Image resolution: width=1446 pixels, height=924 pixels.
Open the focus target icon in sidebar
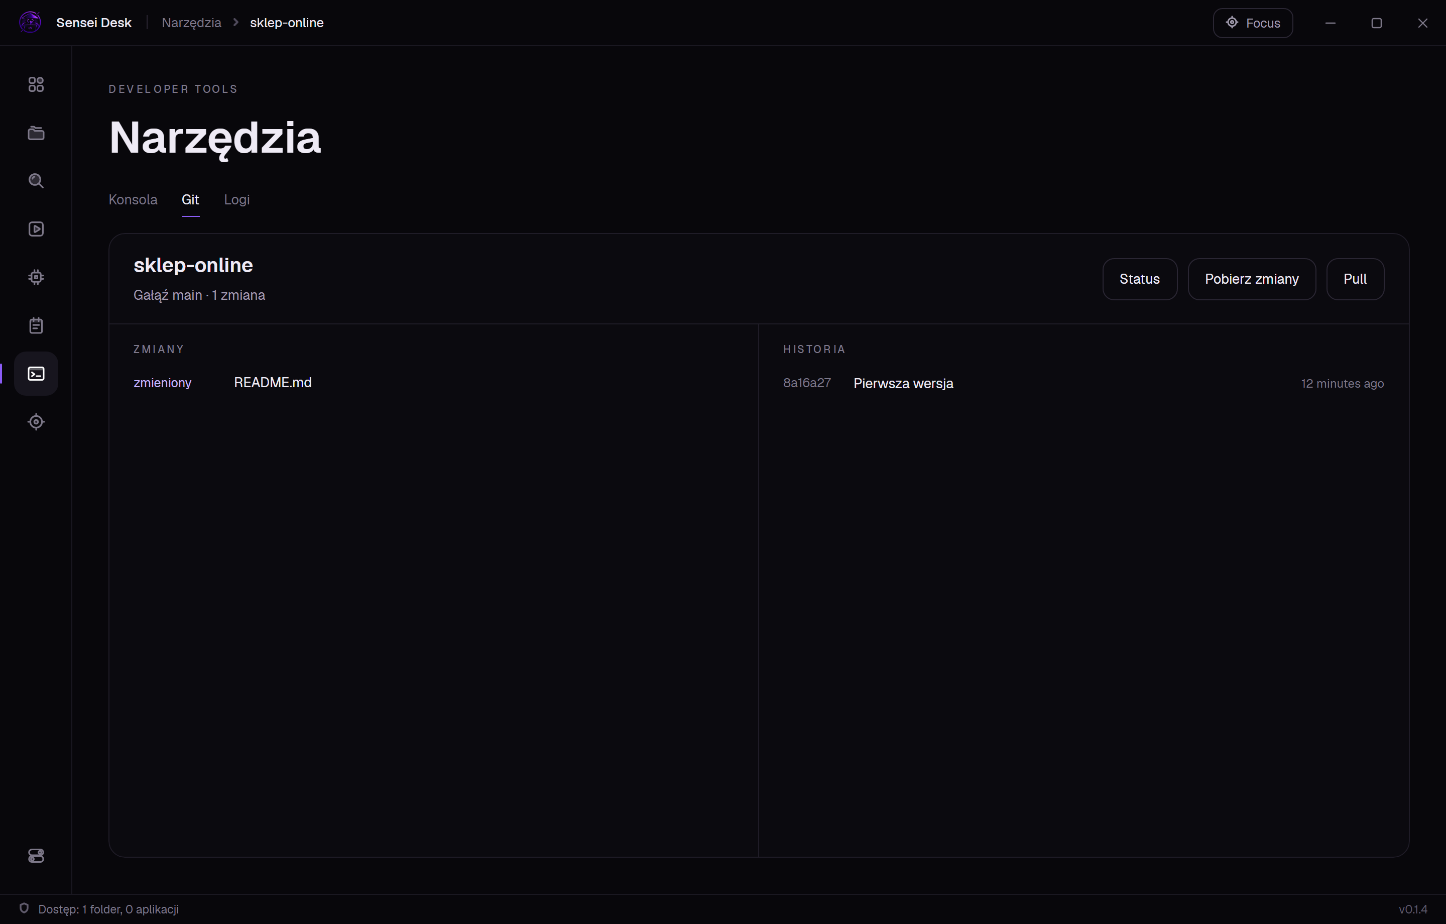pyautogui.click(x=36, y=422)
